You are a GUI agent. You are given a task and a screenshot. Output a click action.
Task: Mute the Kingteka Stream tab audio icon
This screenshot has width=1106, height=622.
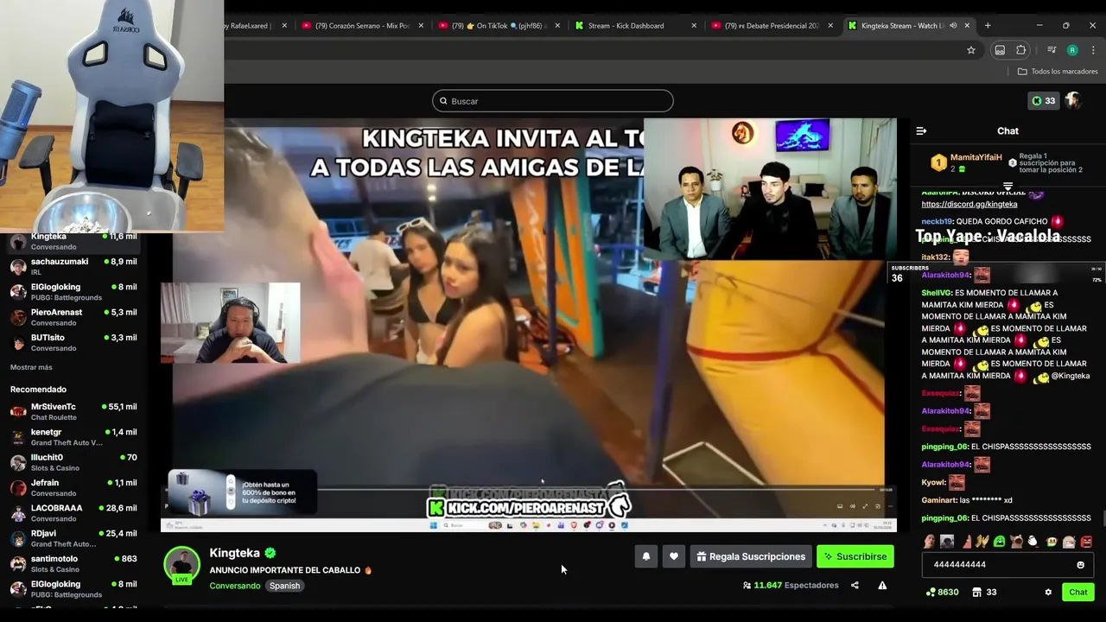point(953,26)
